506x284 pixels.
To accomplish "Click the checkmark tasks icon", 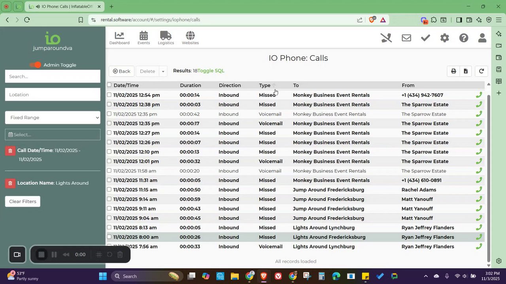I will tap(425, 38).
